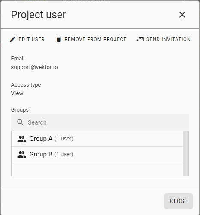This screenshot has height=215, width=200.
Task: Click the pencil icon for Edit User
Action: [12, 39]
